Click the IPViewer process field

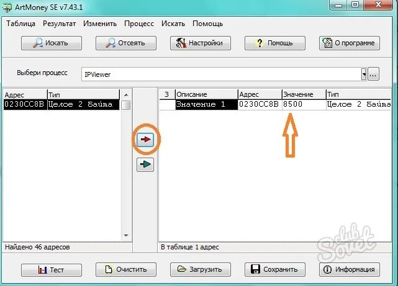221,74
